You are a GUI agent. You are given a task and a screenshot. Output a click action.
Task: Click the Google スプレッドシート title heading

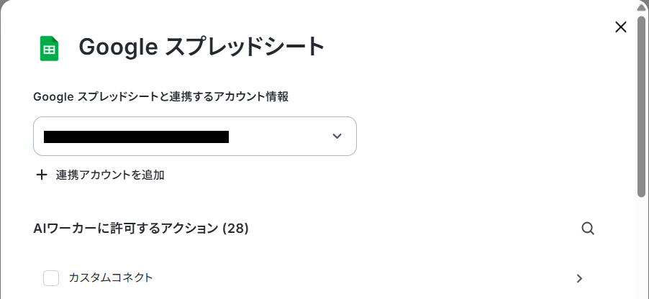(201, 47)
